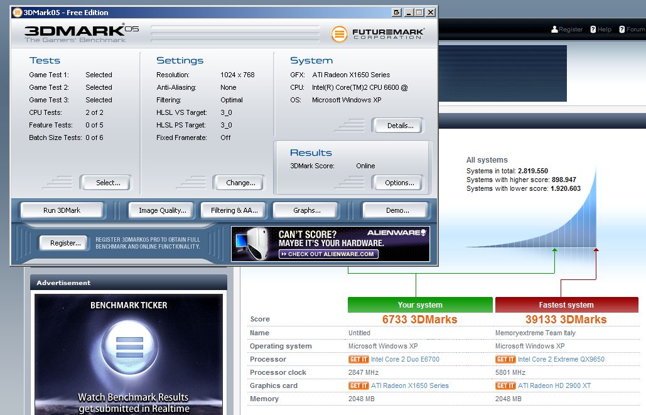Viewport: 646px width, 415px height.
Task: Click the 39133 3DMarks score
Action: point(566,320)
